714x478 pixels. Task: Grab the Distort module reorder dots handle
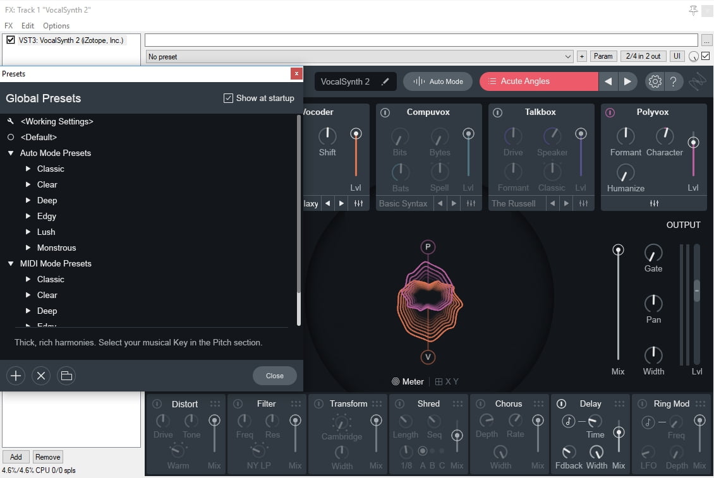click(215, 403)
